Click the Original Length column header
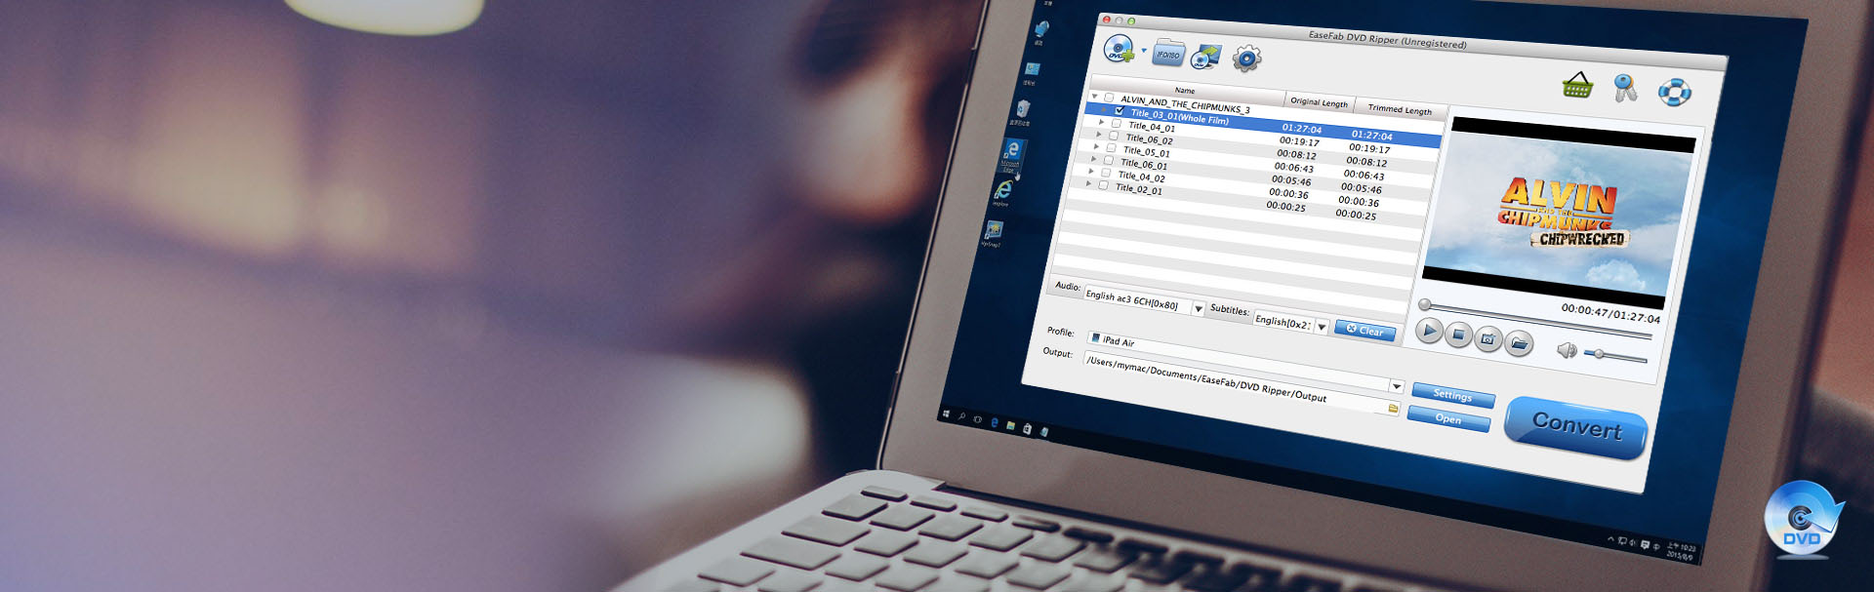Screen dimensions: 1874x592 pos(1319,101)
